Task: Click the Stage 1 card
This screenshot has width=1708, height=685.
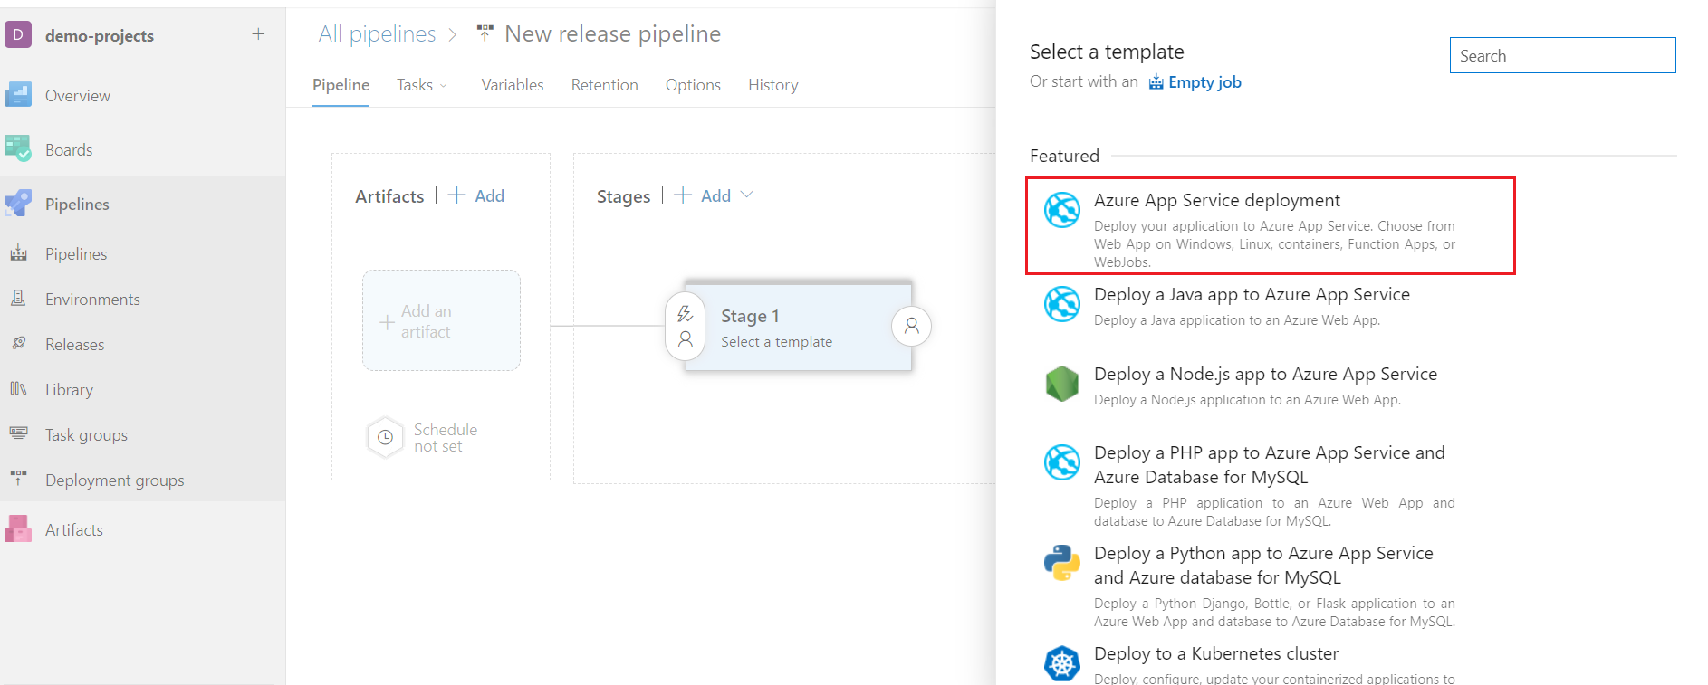Action: coord(798,327)
